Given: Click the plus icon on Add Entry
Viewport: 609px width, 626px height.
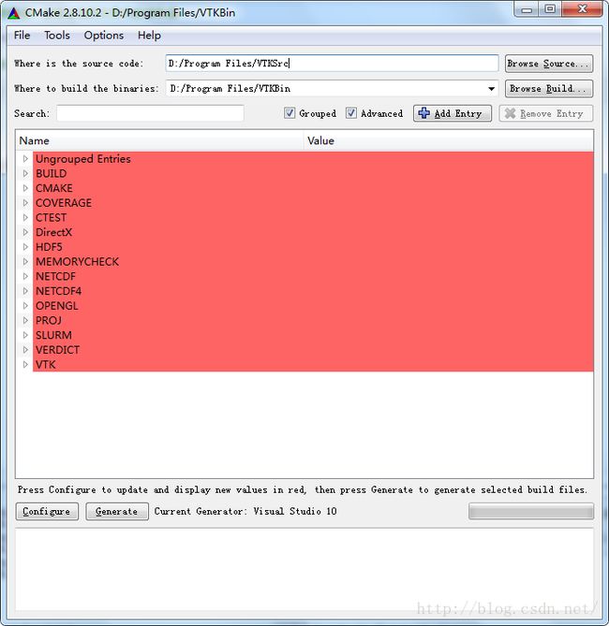Looking at the screenshot, I should click(423, 113).
